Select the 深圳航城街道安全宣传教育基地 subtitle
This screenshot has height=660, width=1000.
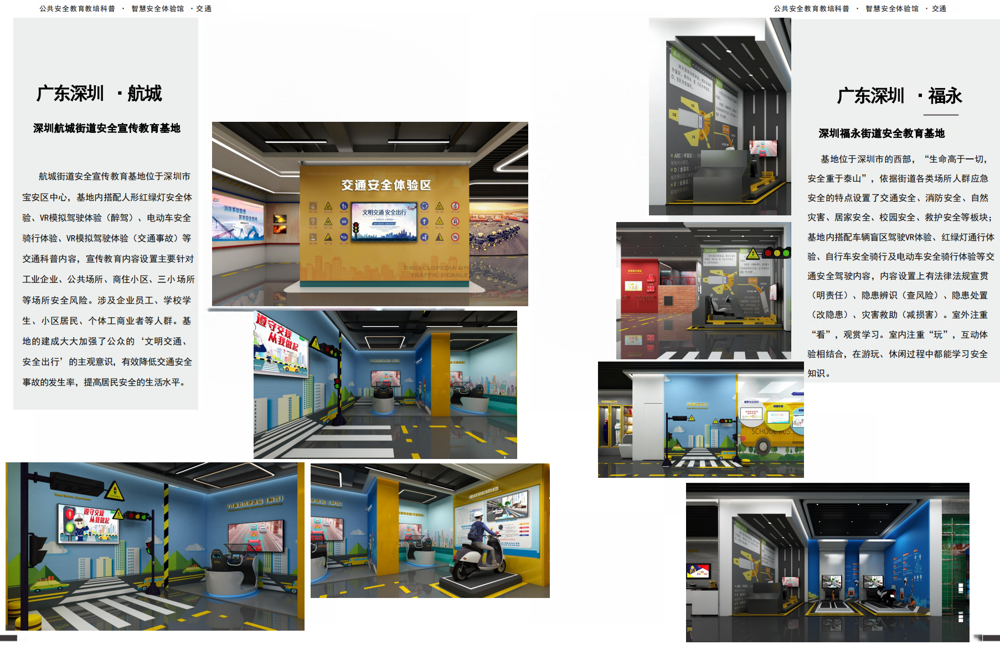(x=106, y=128)
